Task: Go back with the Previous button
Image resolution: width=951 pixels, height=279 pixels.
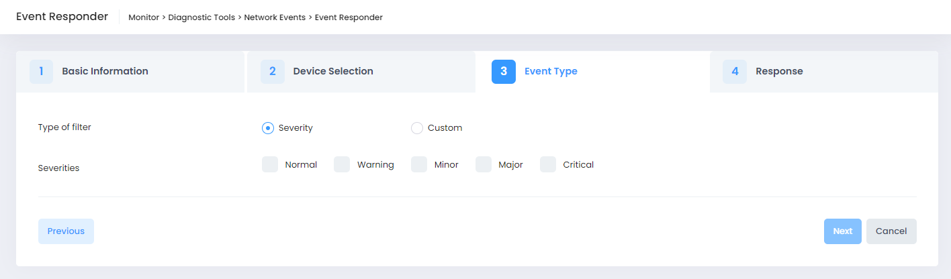Action: tap(66, 231)
